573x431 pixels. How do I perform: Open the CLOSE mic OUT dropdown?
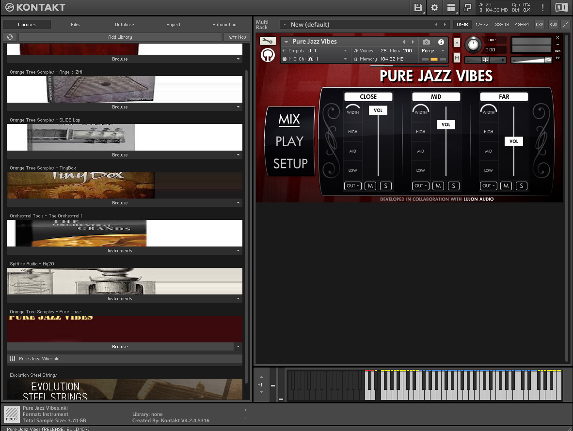tap(352, 186)
